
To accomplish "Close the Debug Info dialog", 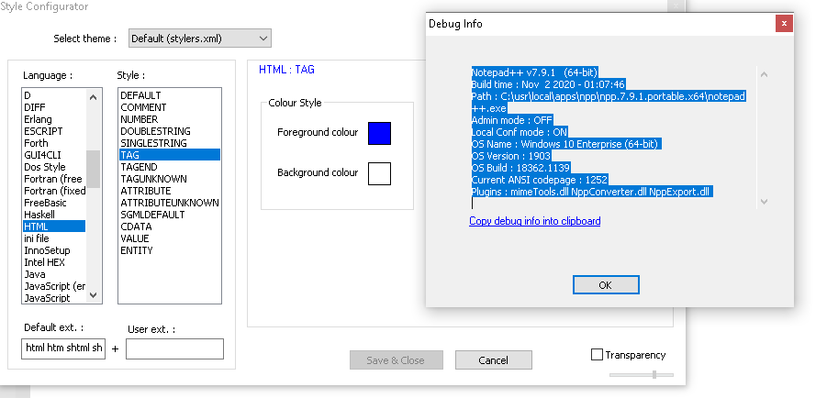I will coord(784,23).
